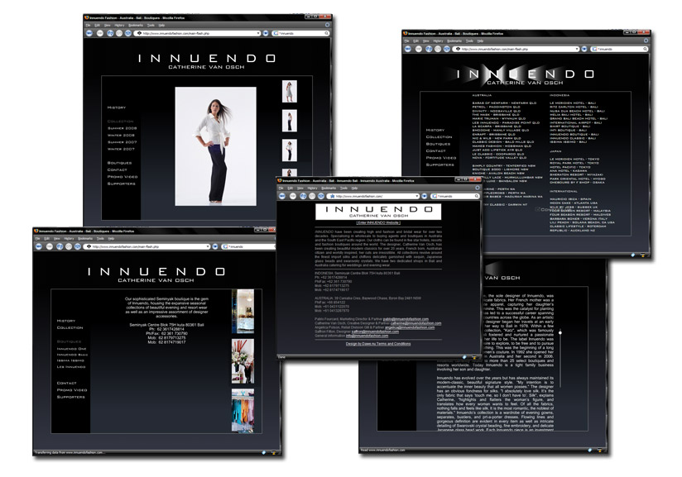The width and height of the screenshot is (682, 477).
Task: Select the first model thumbnail beside the photo
Action: (289, 91)
